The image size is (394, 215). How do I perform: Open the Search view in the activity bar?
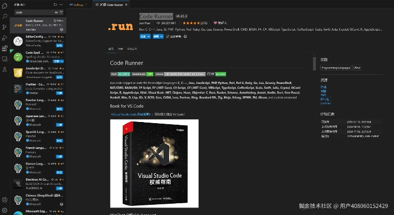tap(4, 17)
